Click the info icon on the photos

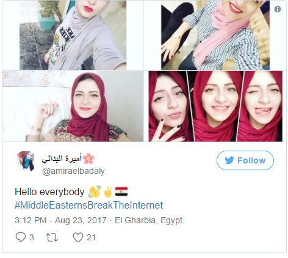[x=278, y=9]
